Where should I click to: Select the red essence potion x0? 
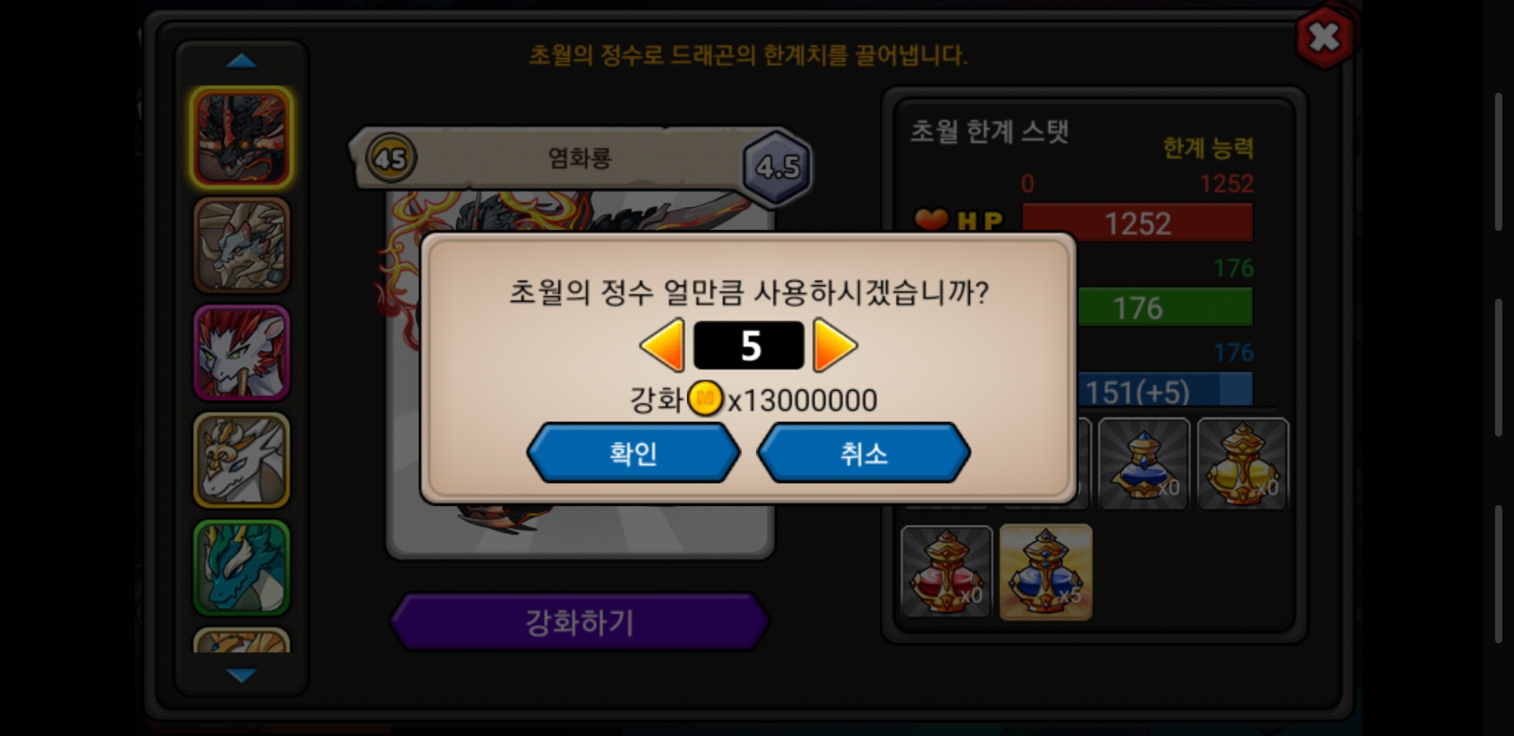pos(947,572)
